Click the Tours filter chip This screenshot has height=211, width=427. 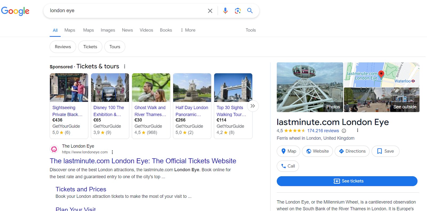(115, 47)
